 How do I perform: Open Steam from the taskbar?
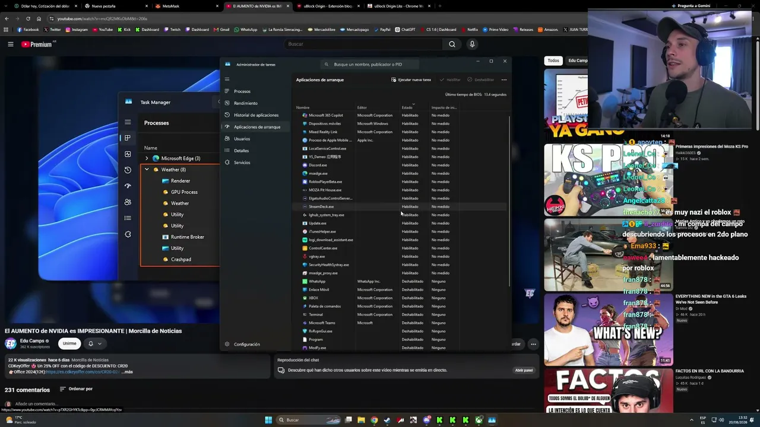(x=387, y=420)
